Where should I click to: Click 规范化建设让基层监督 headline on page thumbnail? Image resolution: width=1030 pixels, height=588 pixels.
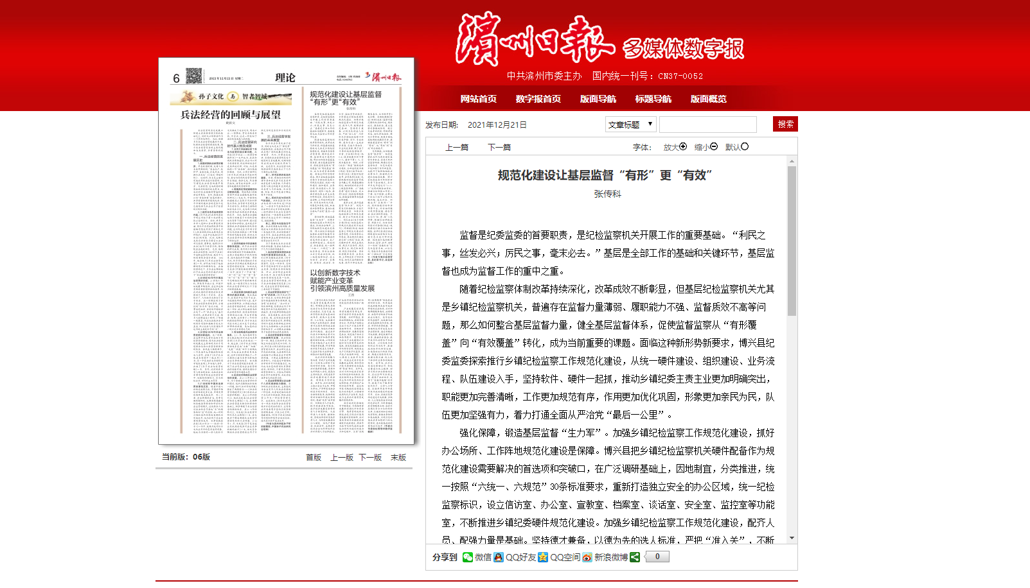(x=346, y=98)
